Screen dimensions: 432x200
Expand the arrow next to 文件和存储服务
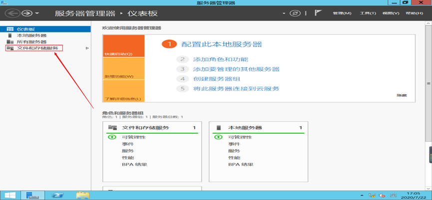coord(87,48)
